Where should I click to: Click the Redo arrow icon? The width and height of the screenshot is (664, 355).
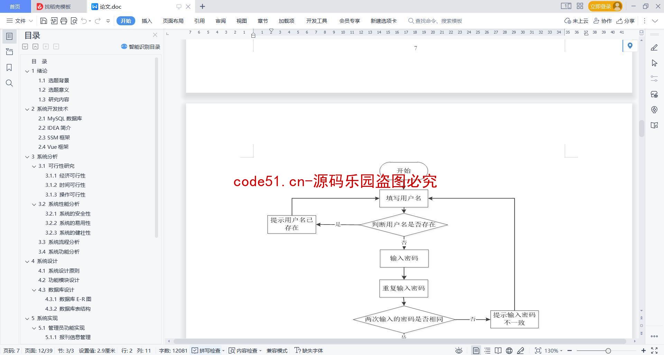pyautogui.click(x=98, y=21)
